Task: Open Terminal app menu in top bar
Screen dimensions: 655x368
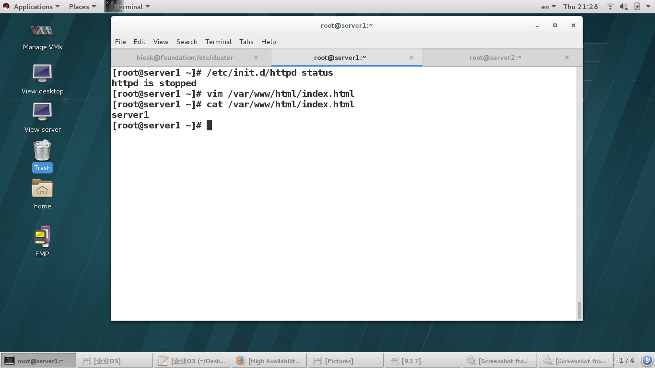Action: point(129,7)
